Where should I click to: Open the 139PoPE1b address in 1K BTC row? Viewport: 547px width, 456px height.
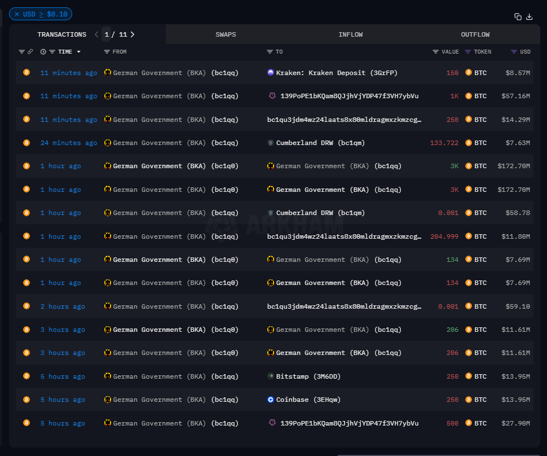click(x=349, y=96)
